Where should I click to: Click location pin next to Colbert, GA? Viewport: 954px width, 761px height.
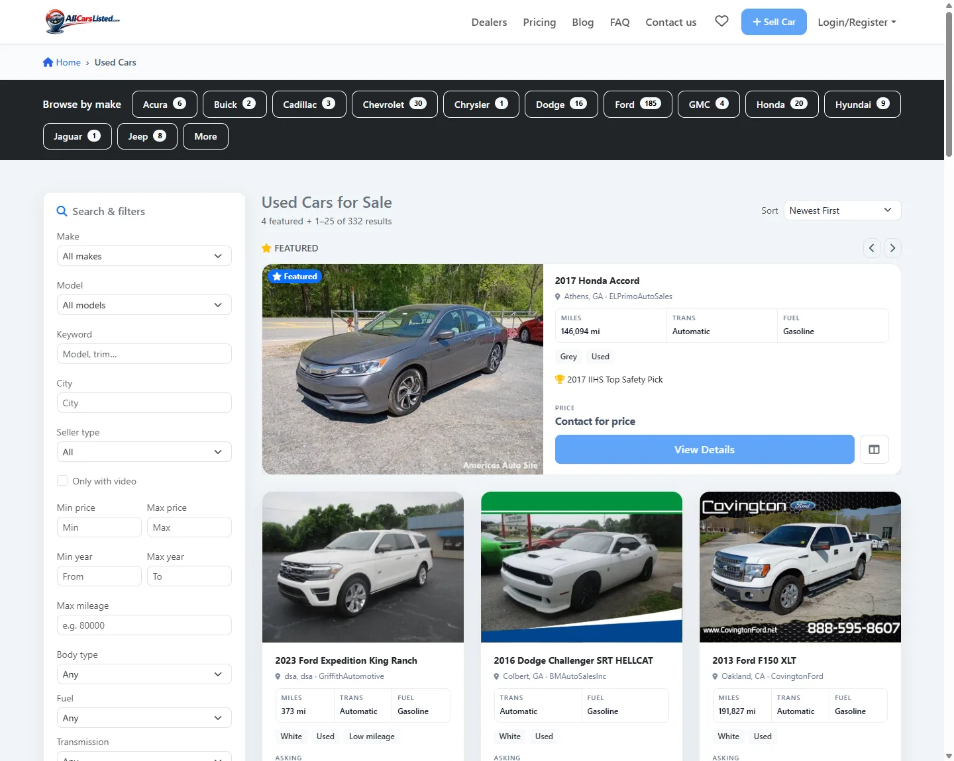click(x=497, y=676)
